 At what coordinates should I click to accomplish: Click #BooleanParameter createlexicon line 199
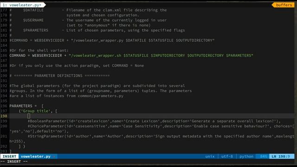pos(154,121)
